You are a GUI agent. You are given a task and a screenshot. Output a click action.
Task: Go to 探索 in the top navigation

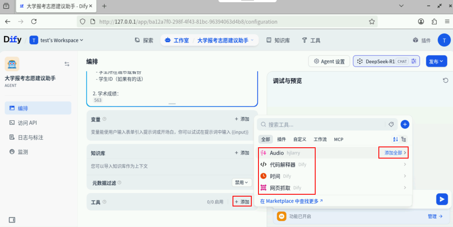[144, 40]
